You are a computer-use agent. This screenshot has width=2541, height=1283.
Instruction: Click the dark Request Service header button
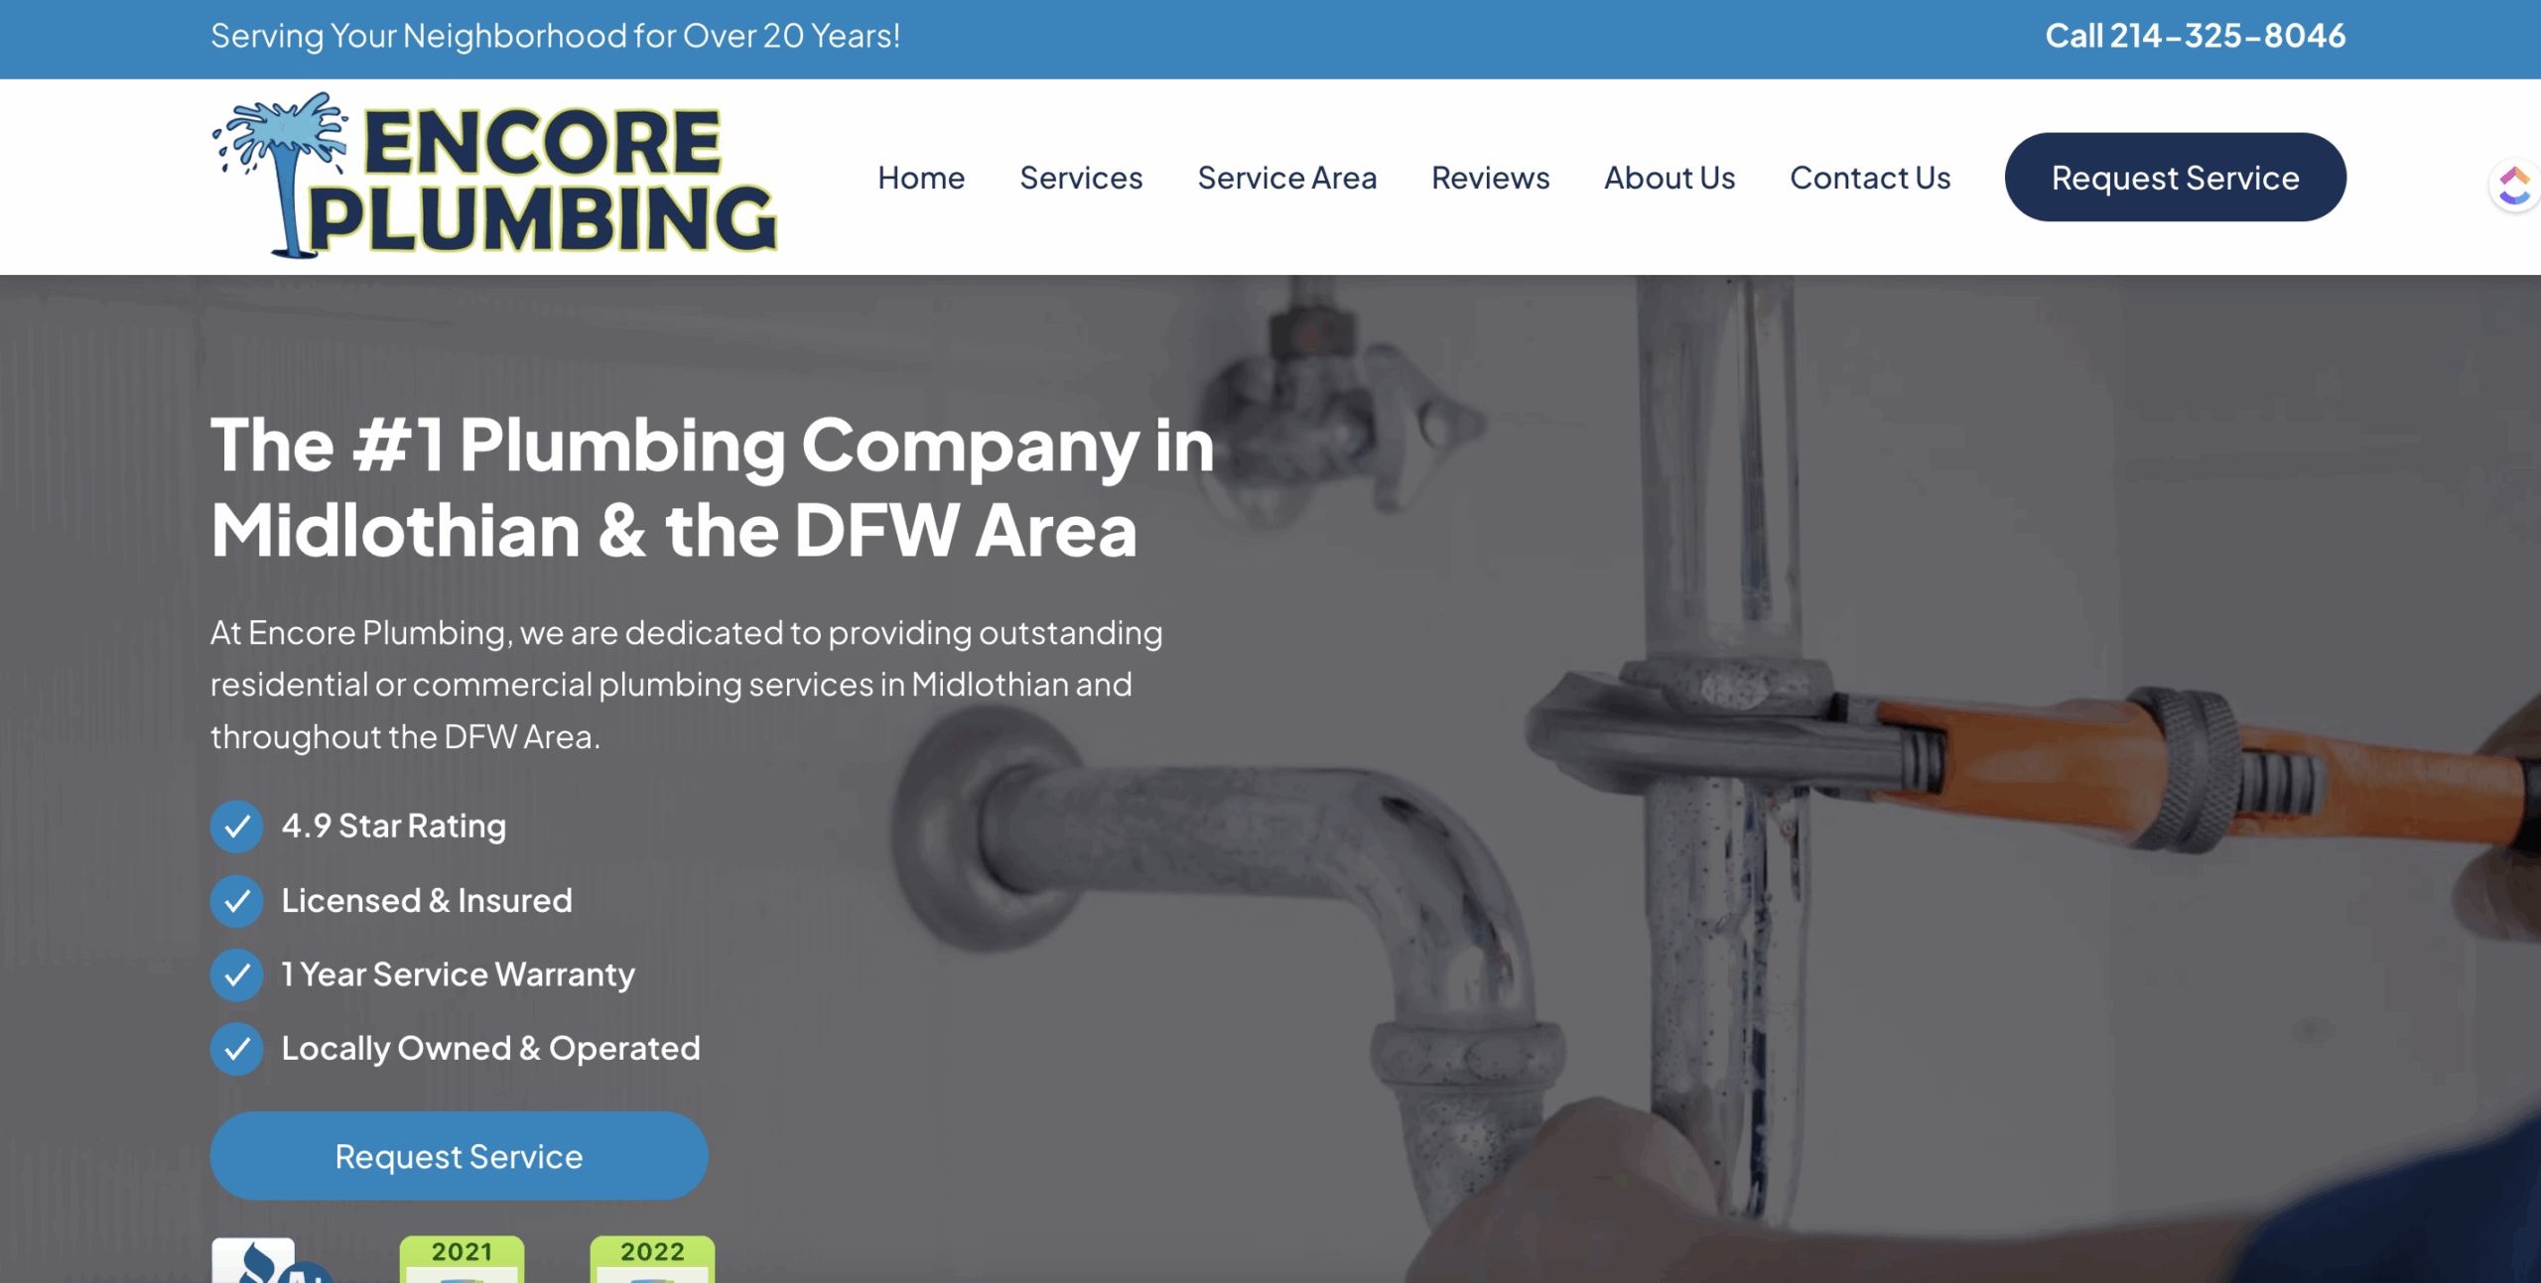click(2176, 177)
